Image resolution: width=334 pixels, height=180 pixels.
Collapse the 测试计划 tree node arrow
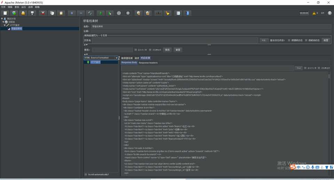pyautogui.click(x=2, y=19)
